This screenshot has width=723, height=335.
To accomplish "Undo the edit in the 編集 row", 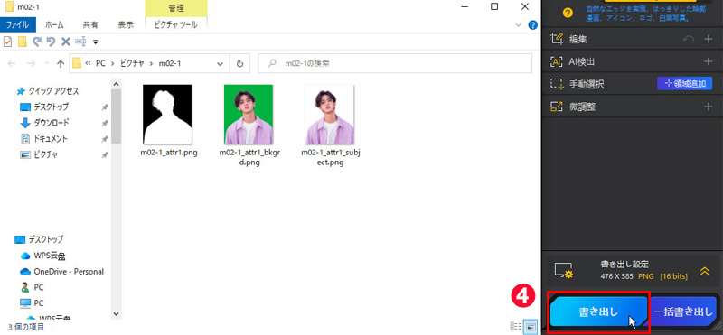I will [x=689, y=39].
